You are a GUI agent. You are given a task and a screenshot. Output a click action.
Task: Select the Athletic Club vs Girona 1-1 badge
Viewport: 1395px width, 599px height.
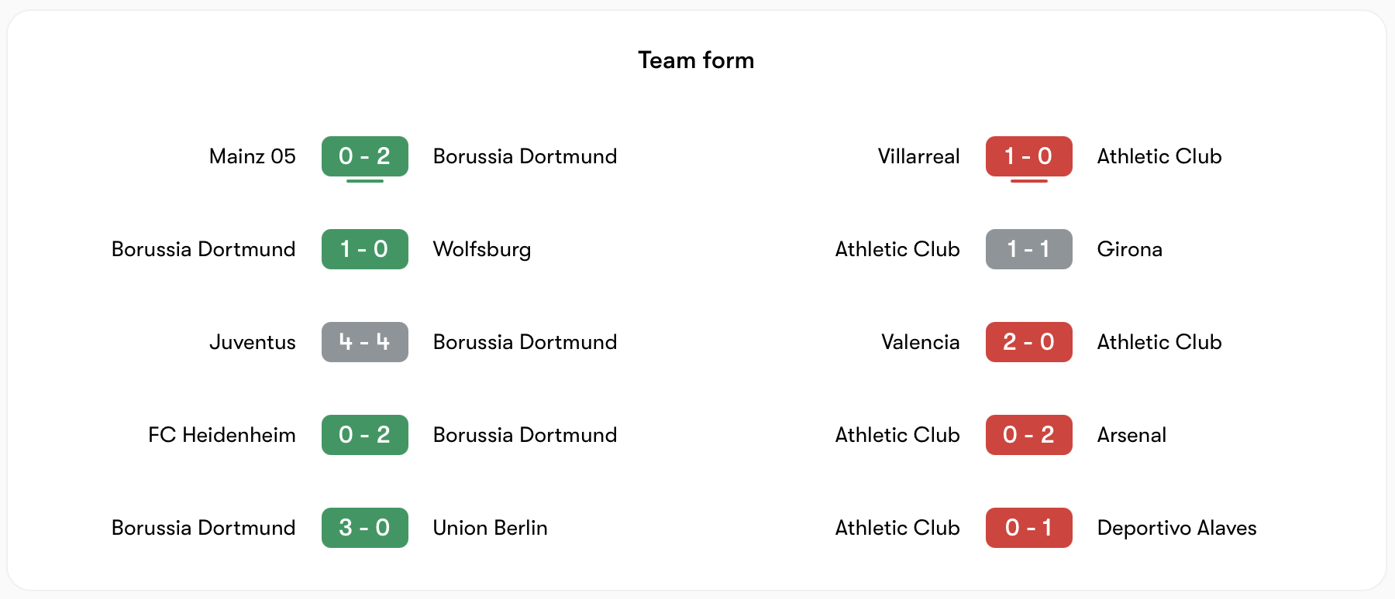tap(1028, 249)
